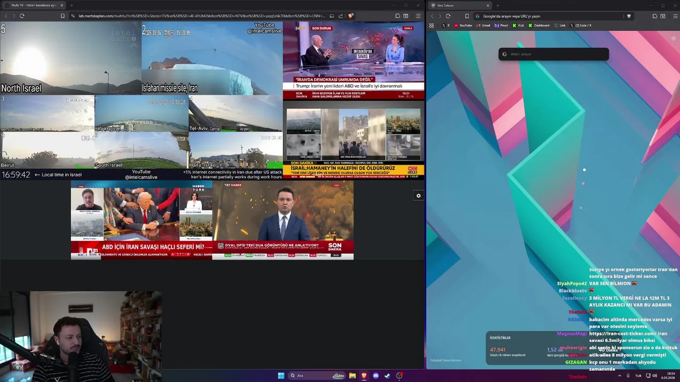This screenshot has width=680, height=382.
Task: Click the taskbar Ara search box
Action: pos(317,376)
